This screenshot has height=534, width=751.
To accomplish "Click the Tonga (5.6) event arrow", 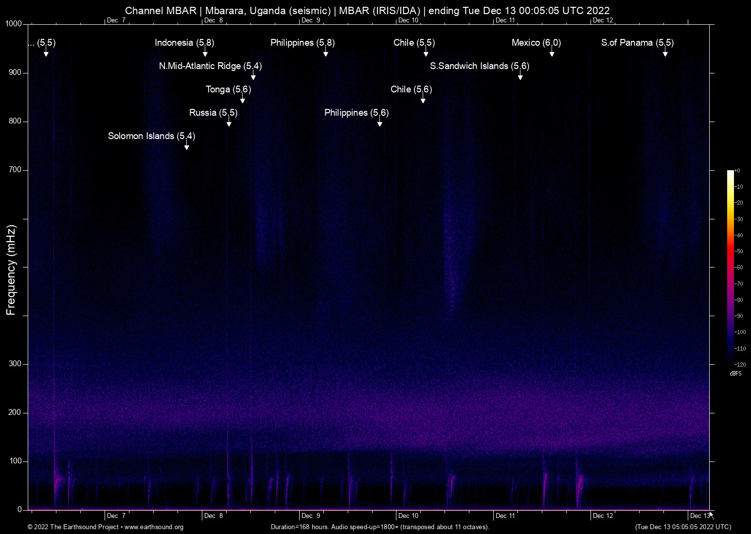I will click(243, 100).
